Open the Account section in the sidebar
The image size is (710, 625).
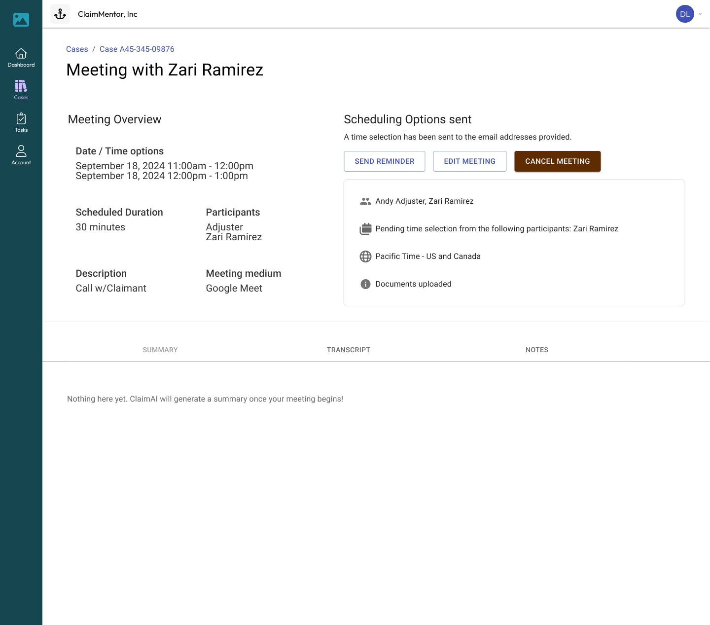coord(21,155)
